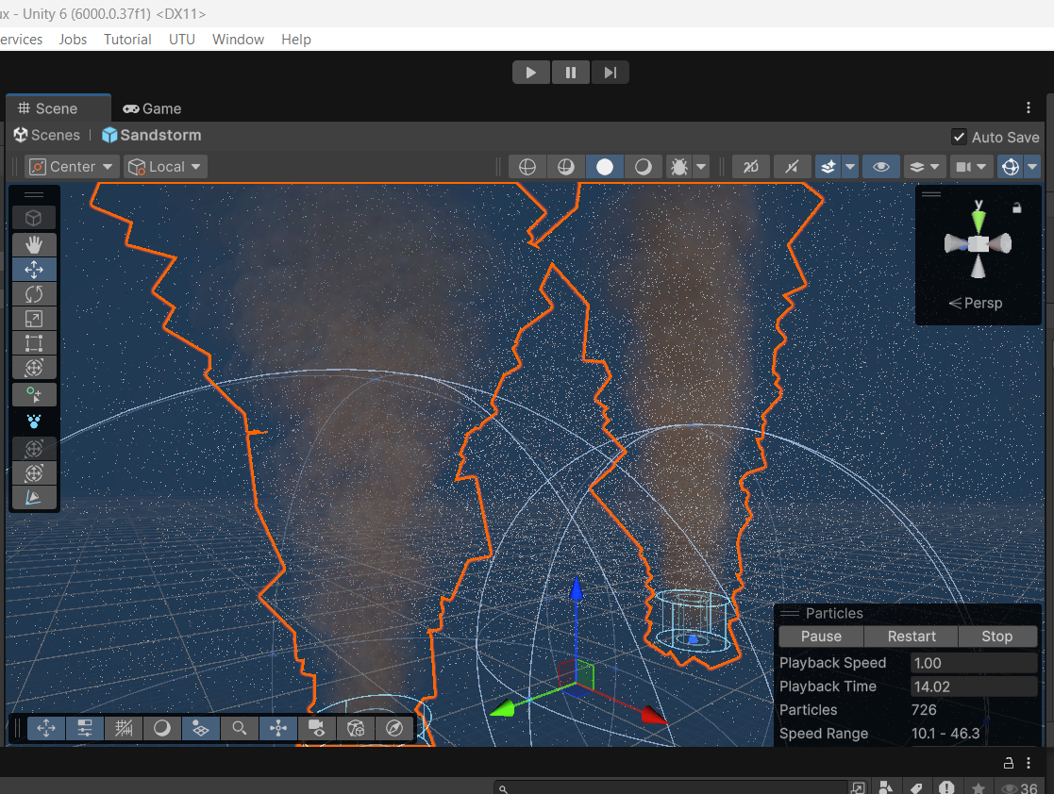
Task: Click the error exclamation filter icon
Action: point(946,788)
